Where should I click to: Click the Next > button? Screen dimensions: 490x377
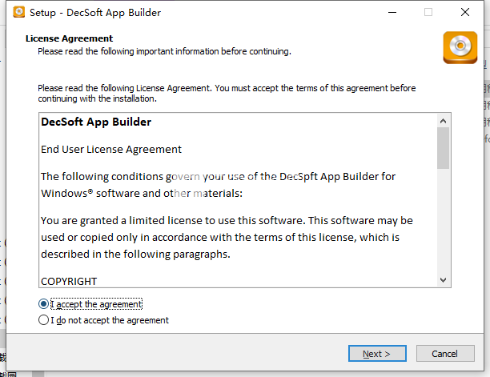coord(377,354)
